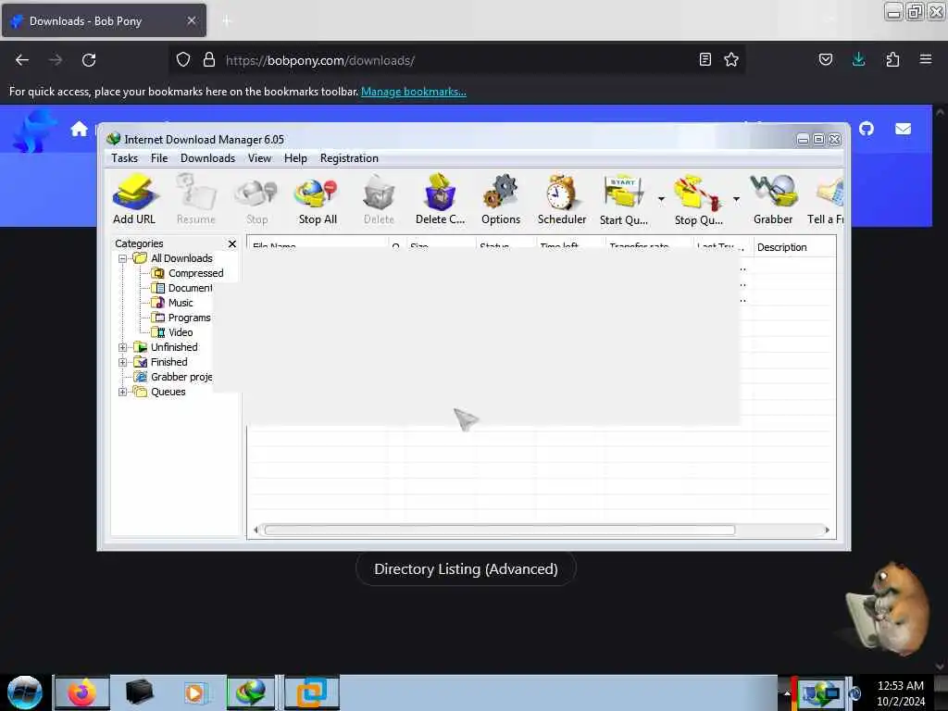Click the Directory Listing (Advanced) button
This screenshot has width=948, height=711.
[x=466, y=569]
